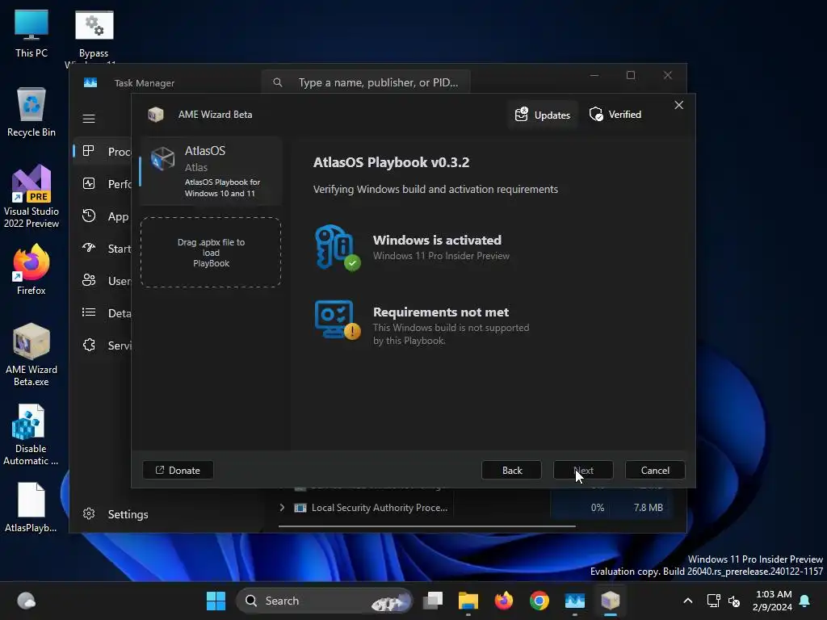Select Local Security Authority Proce... row text

coord(380,507)
